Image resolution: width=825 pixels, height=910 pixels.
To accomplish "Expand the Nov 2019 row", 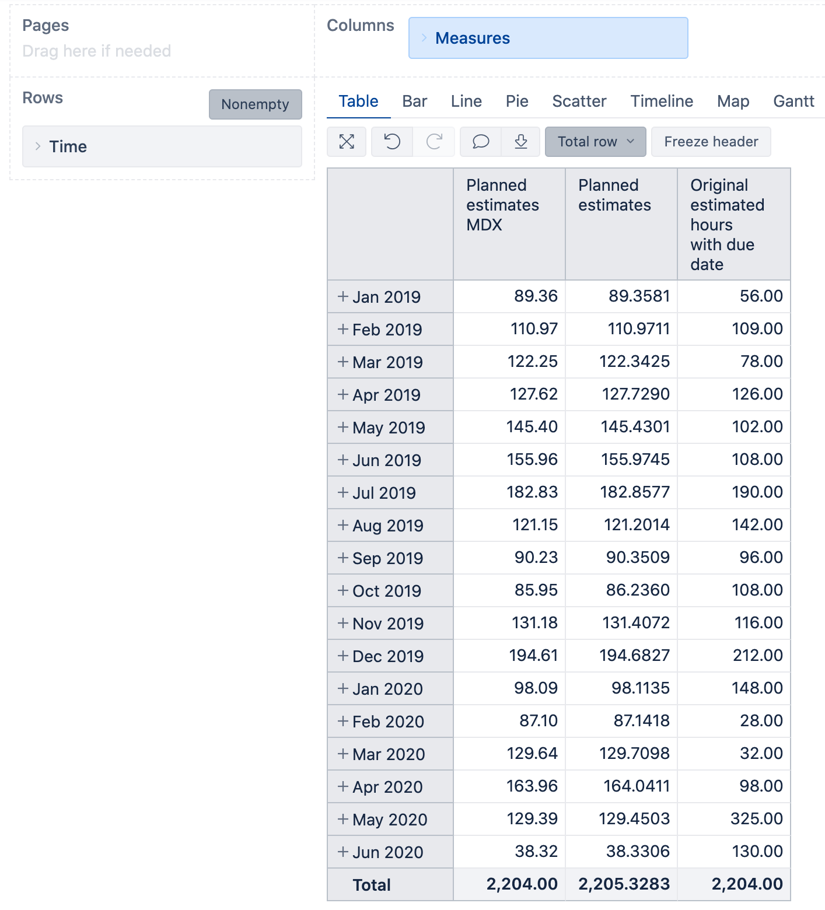I will pyautogui.click(x=343, y=623).
